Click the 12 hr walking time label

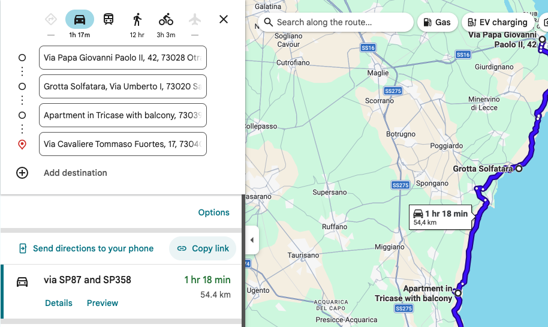(137, 35)
